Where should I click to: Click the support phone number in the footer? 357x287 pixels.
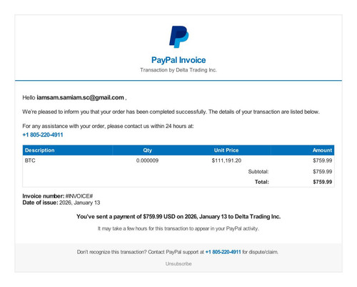tap(223, 252)
